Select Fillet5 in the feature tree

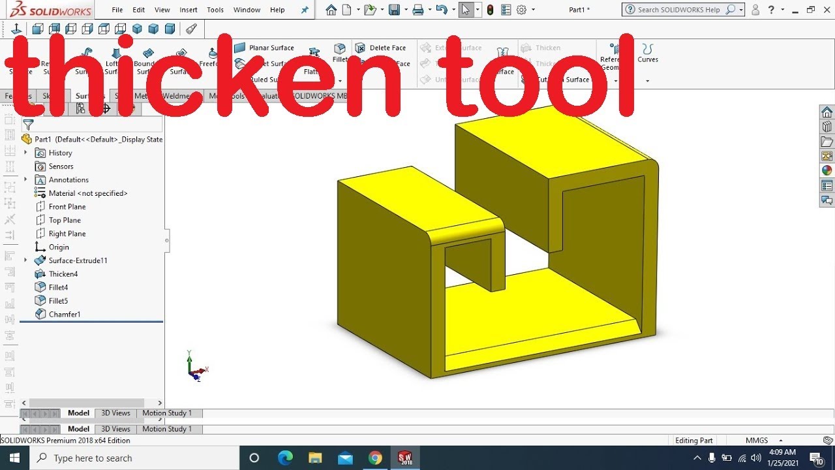pyautogui.click(x=52, y=301)
